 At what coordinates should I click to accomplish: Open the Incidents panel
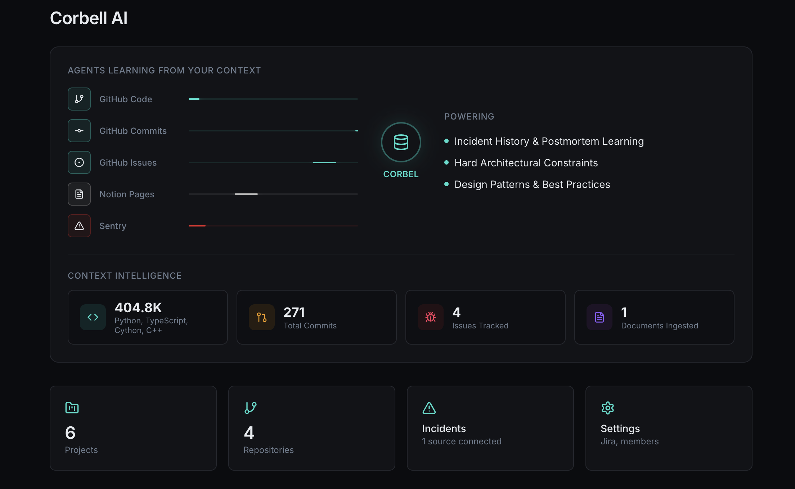(x=490, y=428)
